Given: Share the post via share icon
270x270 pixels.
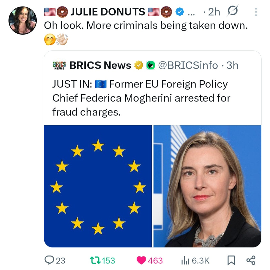Looking at the screenshot, I should [251, 260].
